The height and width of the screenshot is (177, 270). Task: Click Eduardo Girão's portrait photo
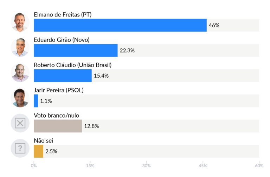coord(20,47)
